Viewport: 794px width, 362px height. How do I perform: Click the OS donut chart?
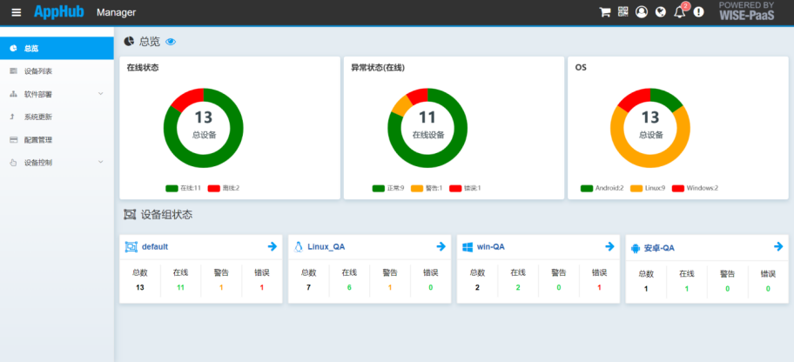(650, 128)
